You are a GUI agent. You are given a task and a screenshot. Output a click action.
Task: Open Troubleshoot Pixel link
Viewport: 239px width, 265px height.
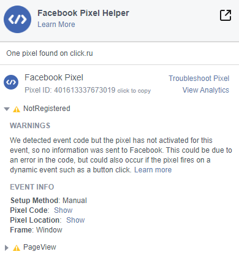[199, 79]
